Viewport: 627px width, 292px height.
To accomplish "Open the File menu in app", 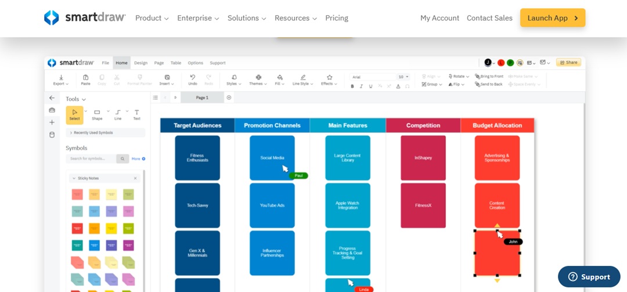I will (106, 63).
